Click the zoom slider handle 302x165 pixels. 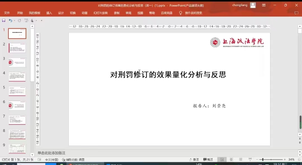[263, 159]
